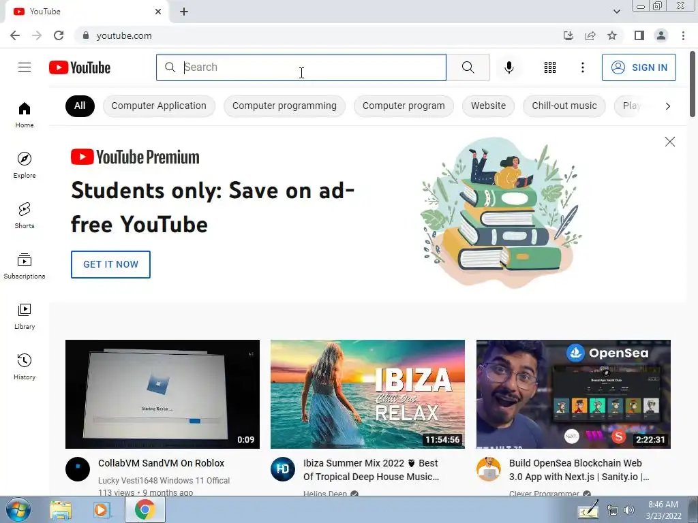Image resolution: width=698 pixels, height=523 pixels.
Task: Click the page vertical scrollbar
Action: pos(693,84)
